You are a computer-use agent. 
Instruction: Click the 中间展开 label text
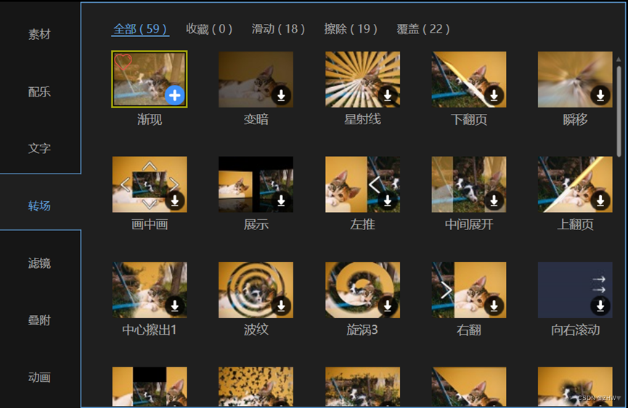pyautogui.click(x=469, y=224)
